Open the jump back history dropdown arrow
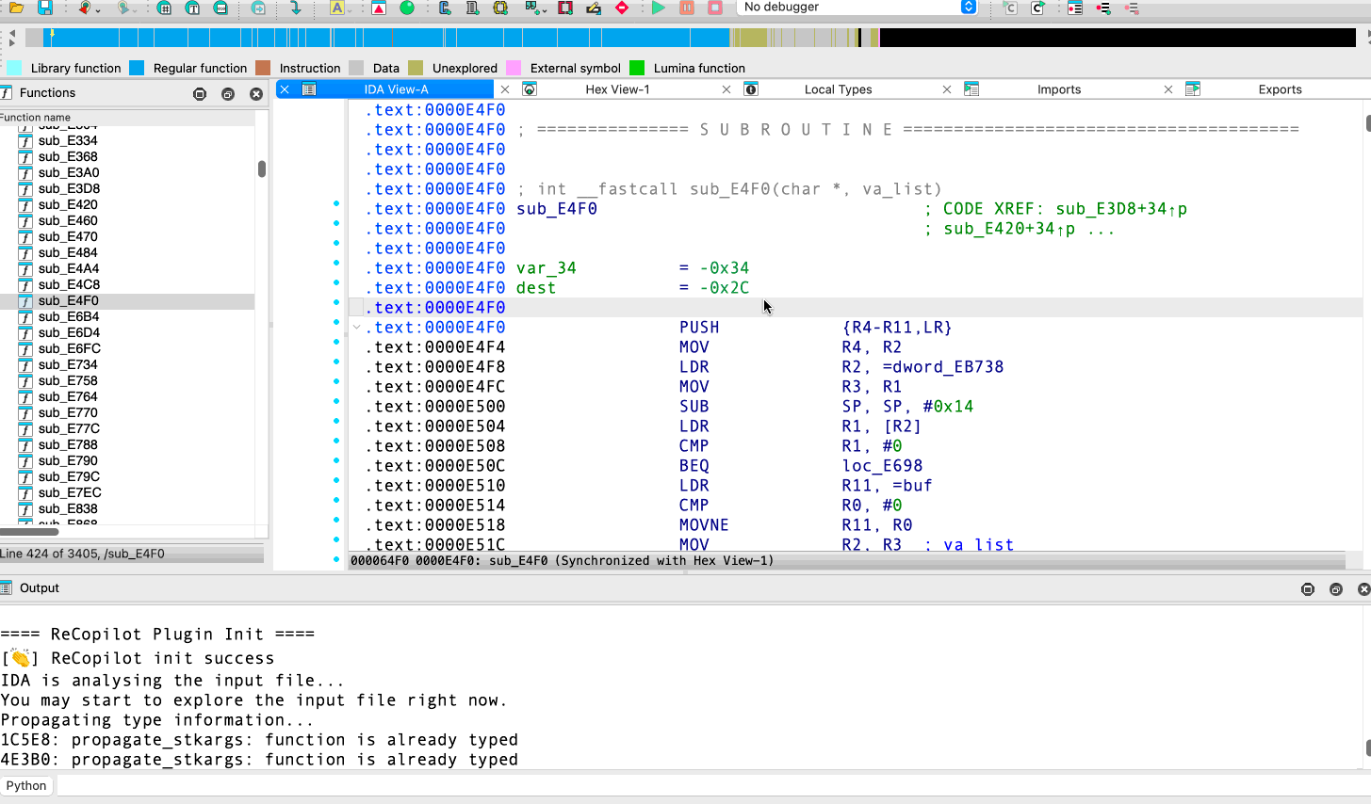The image size is (1371, 804). tap(97, 9)
